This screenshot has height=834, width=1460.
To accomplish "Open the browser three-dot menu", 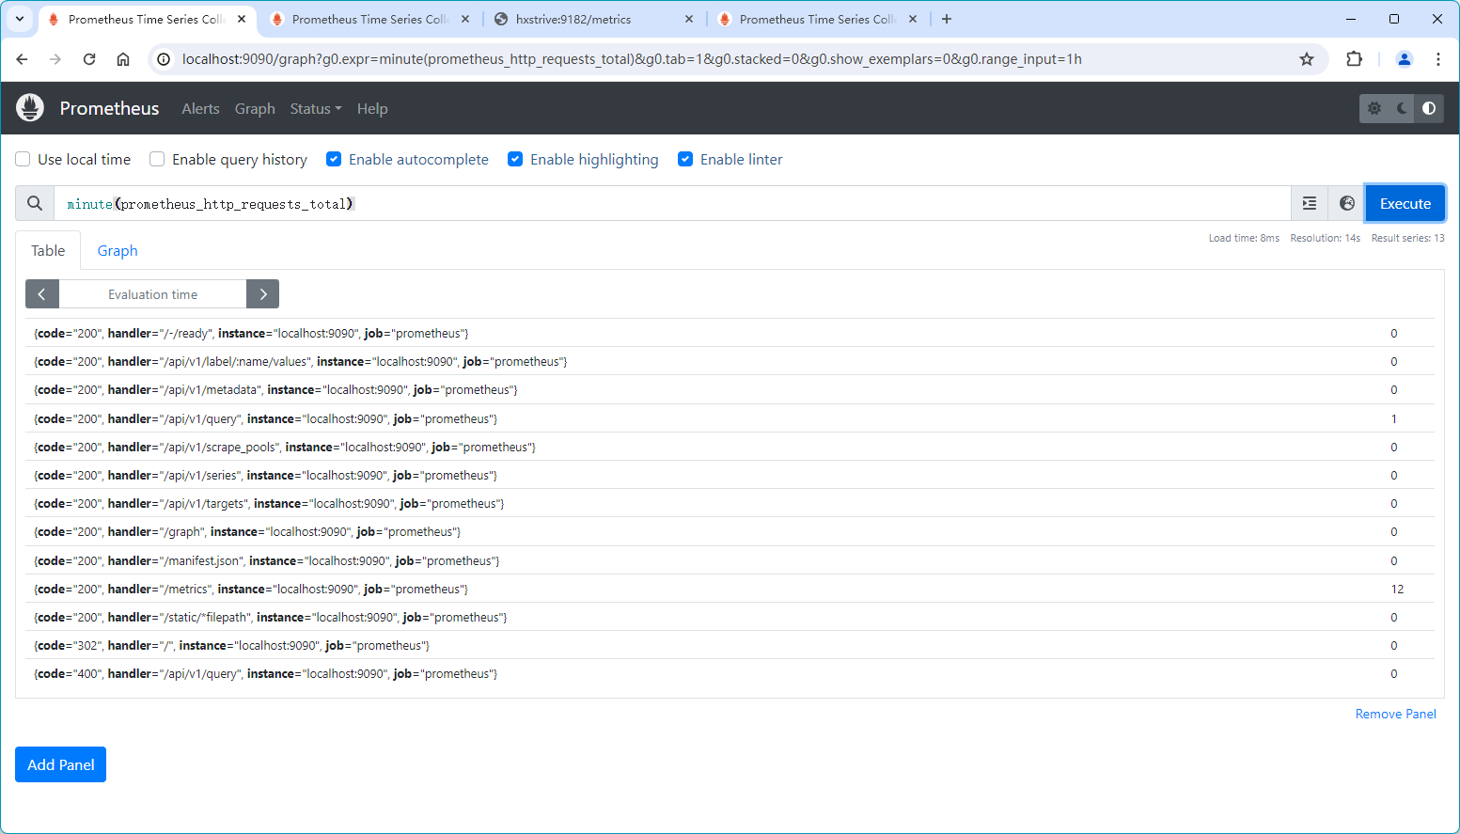I will pyautogui.click(x=1438, y=59).
